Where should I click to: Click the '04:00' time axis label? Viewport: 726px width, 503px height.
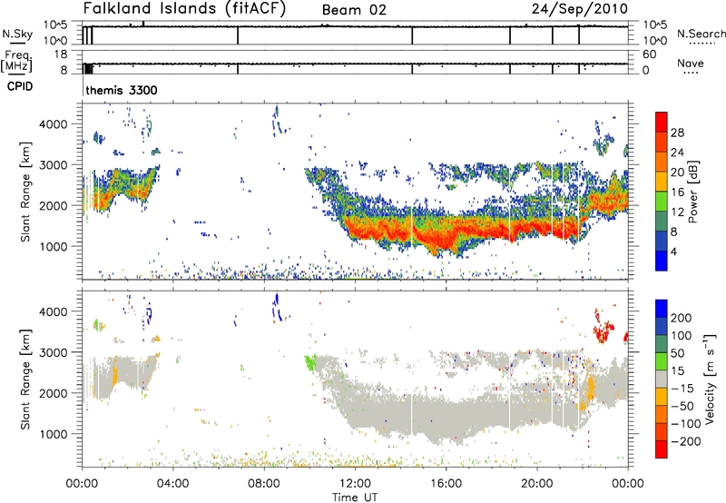[173, 484]
